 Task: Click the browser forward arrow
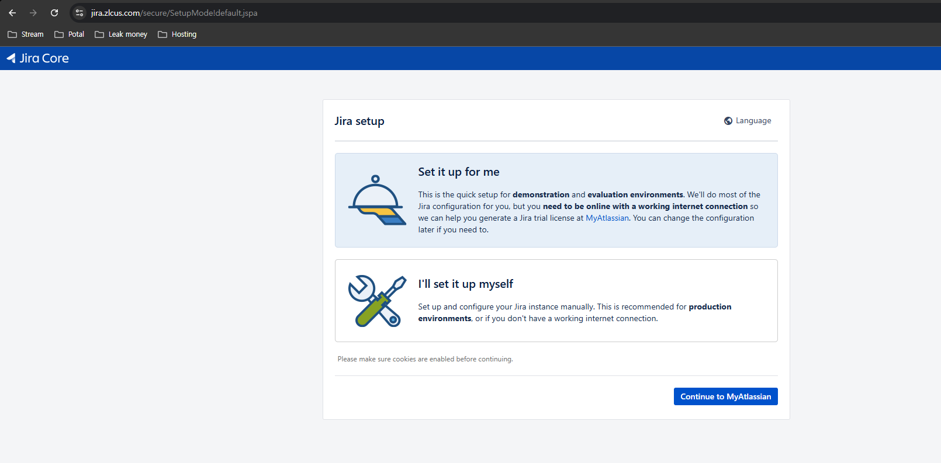pyautogui.click(x=33, y=13)
